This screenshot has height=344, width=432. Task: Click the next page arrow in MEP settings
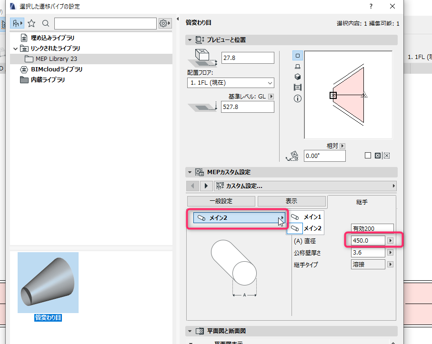[x=206, y=186]
